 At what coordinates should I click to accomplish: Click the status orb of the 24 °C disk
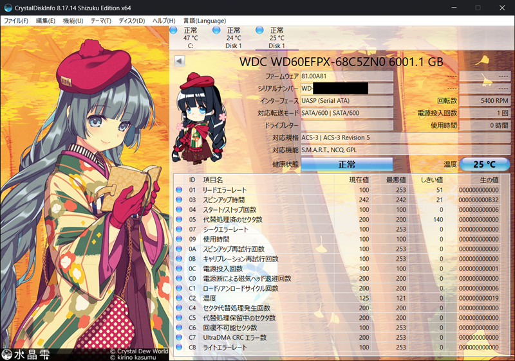pyautogui.click(x=216, y=30)
